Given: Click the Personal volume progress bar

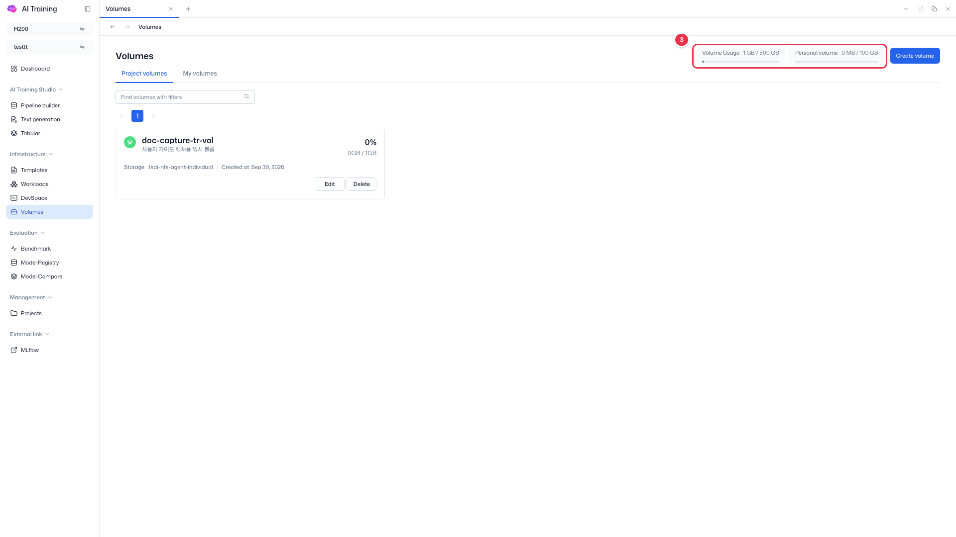Looking at the screenshot, I should pyautogui.click(x=836, y=62).
